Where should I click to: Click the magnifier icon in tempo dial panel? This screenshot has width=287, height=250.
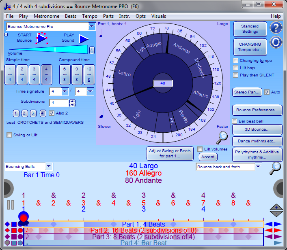(x=222, y=138)
